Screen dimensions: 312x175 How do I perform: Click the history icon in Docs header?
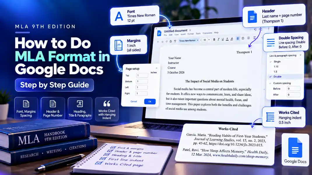click(255, 29)
